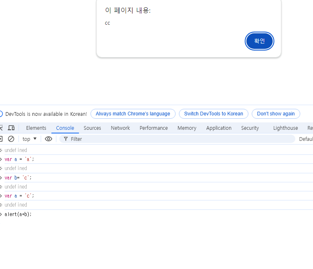This screenshot has width=313, height=269.
Task: Focus the console Filter field
Action: [x=177, y=139]
